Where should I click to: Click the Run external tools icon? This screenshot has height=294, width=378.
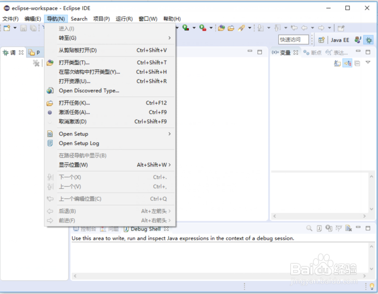(202, 28)
